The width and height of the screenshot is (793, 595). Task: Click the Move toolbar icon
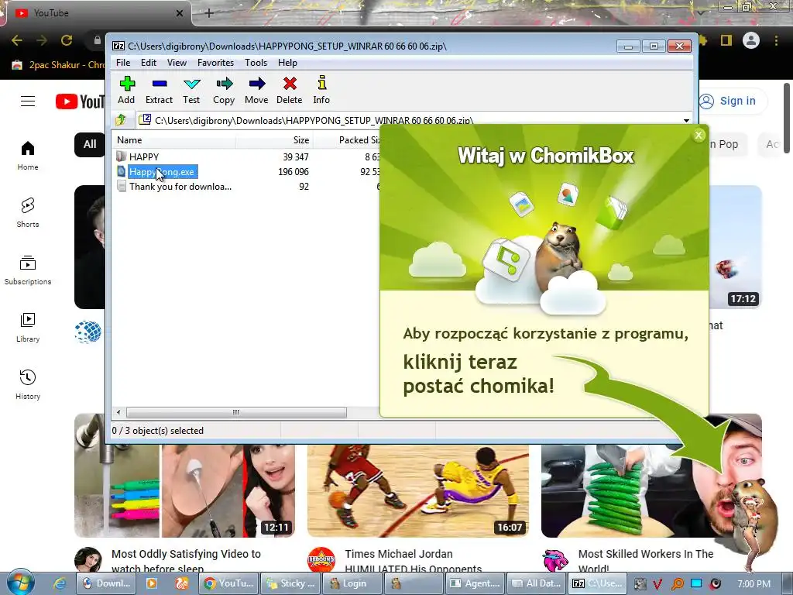(x=256, y=90)
